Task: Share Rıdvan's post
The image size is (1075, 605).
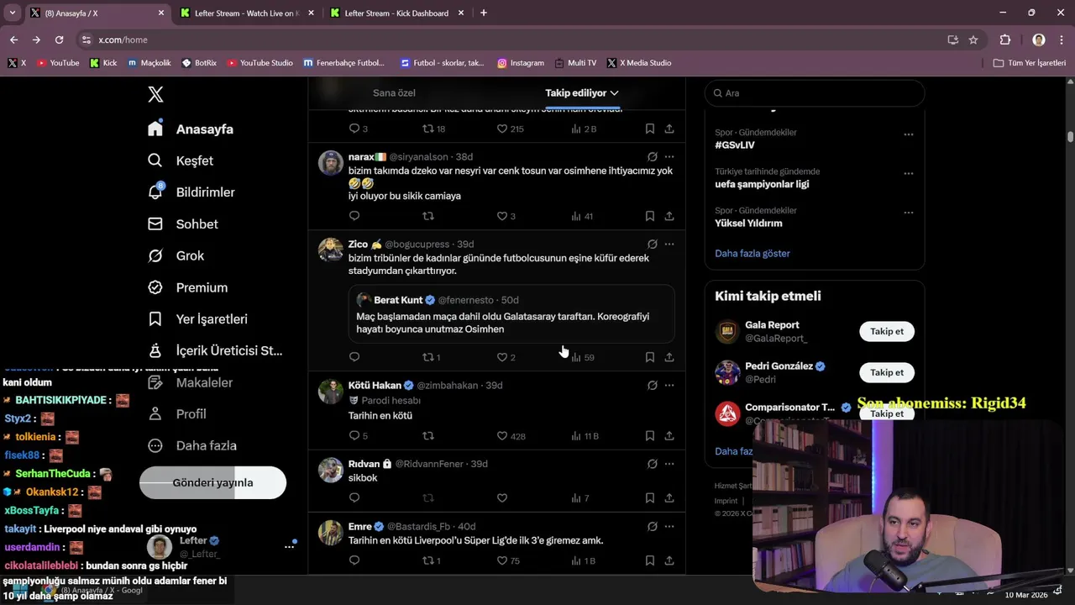Action: coord(669,498)
